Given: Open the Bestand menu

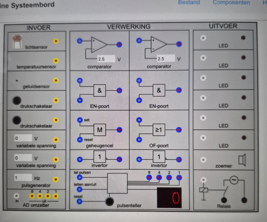Looking at the screenshot, I should point(189,3).
